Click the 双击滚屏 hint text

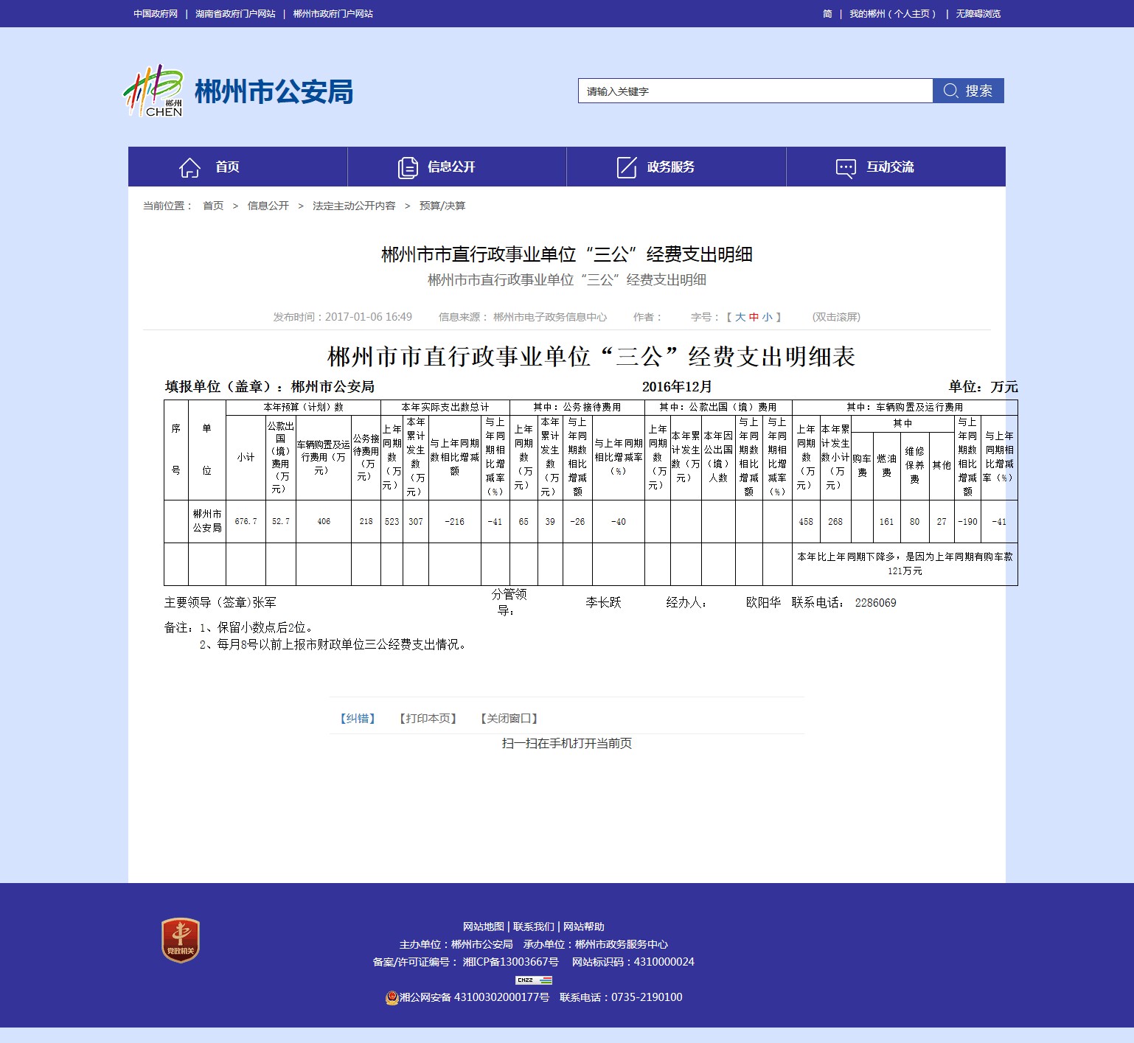pos(836,317)
